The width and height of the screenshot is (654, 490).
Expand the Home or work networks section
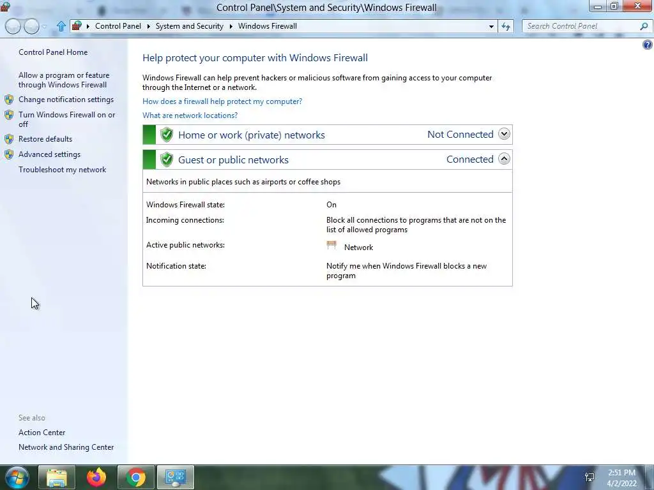pyautogui.click(x=504, y=134)
